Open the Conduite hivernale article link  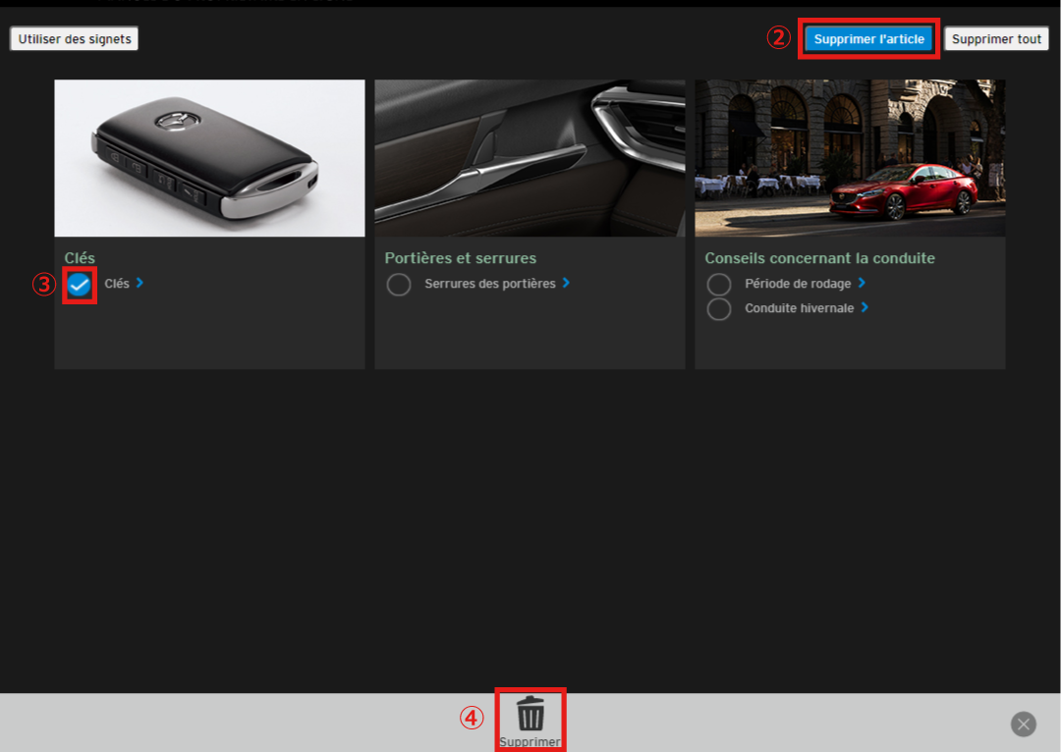[799, 308]
